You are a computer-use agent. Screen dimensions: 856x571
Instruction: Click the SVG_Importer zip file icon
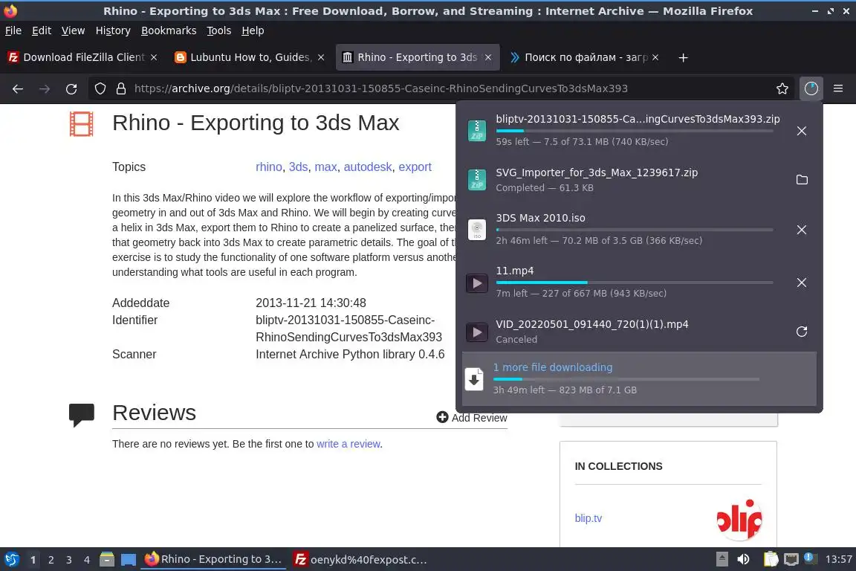[x=476, y=180]
